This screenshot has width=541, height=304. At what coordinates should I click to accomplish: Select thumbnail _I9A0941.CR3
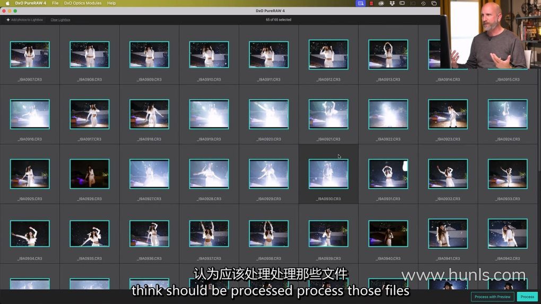pos(448,233)
